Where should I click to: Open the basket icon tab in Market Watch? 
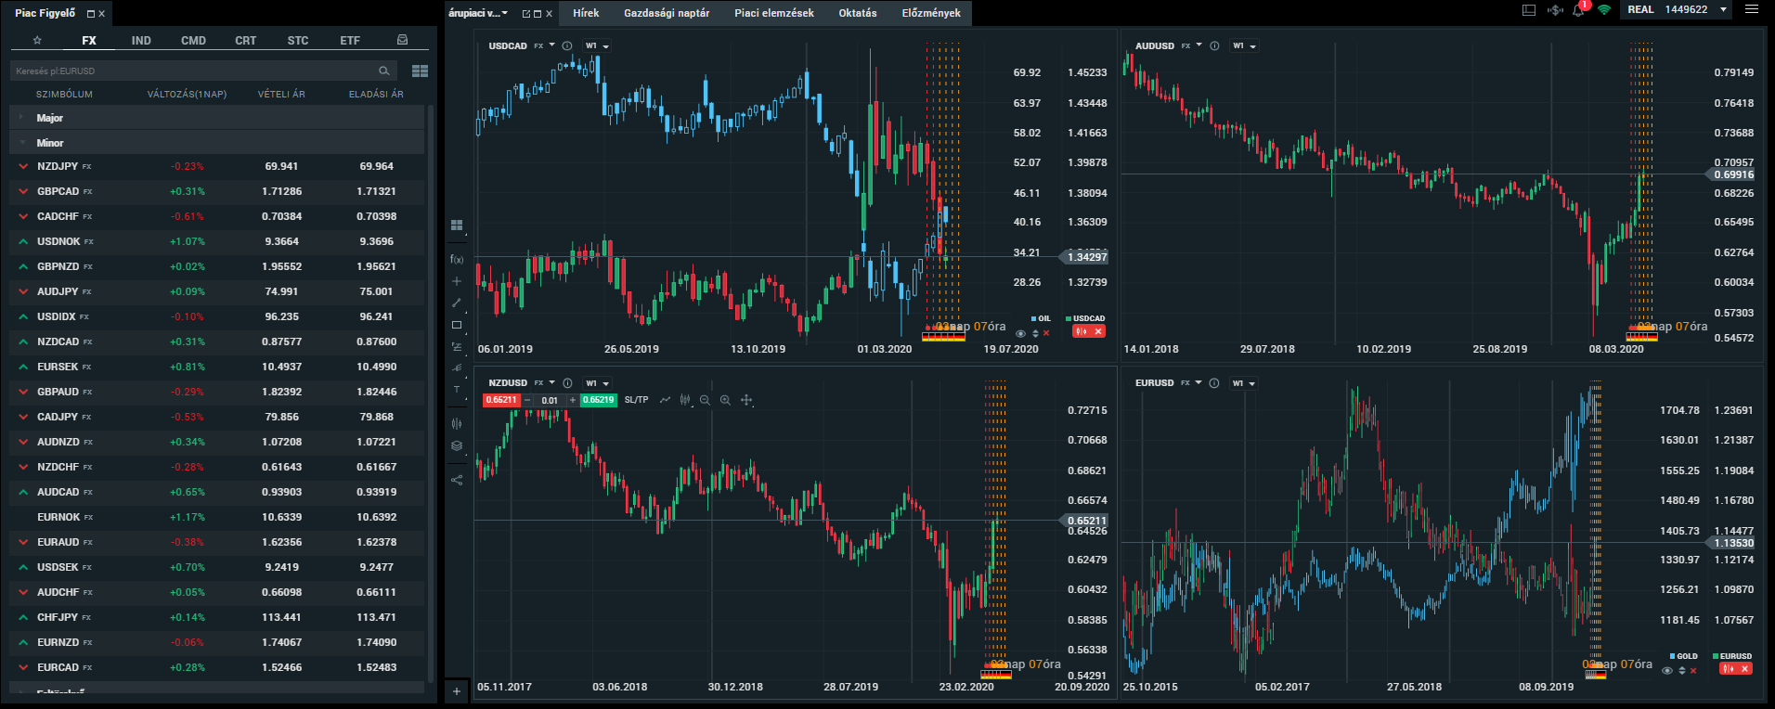[x=402, y=40]
